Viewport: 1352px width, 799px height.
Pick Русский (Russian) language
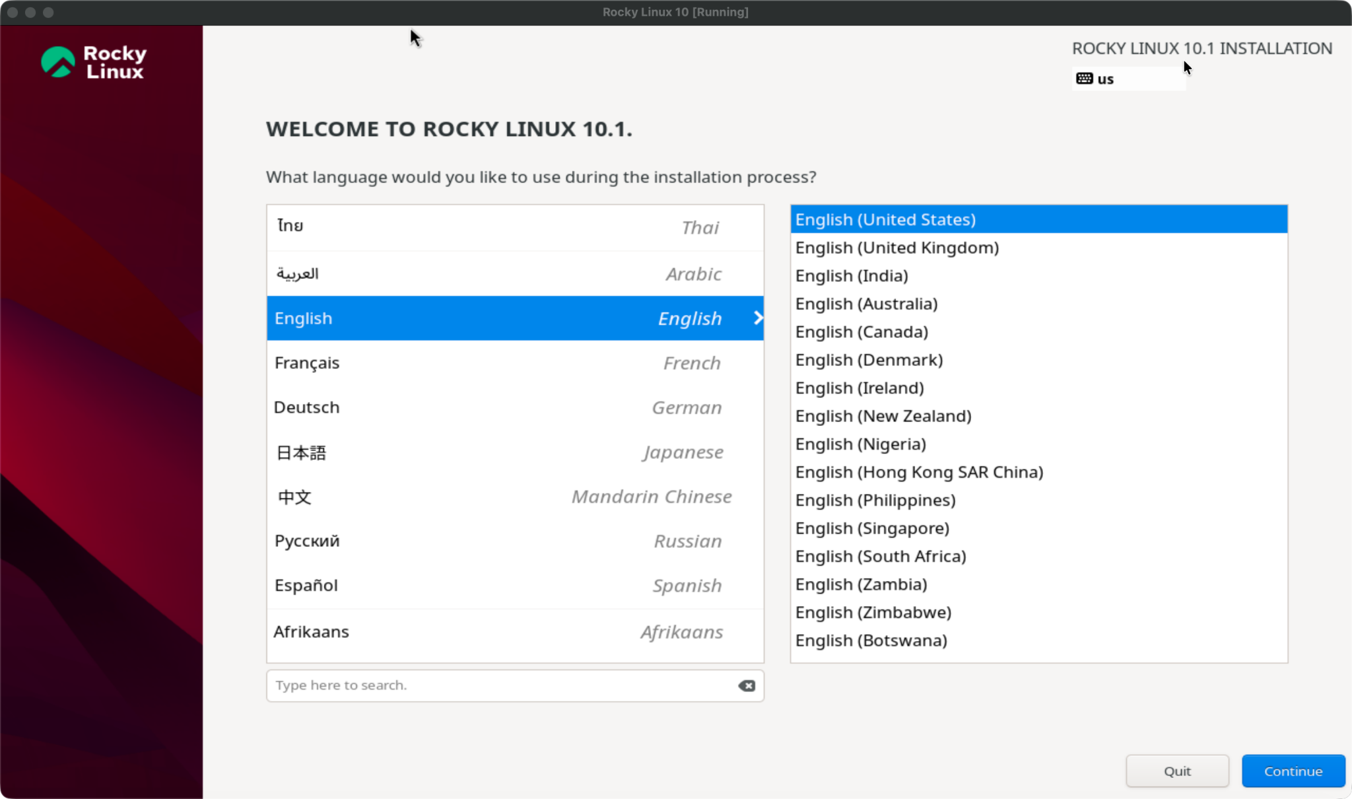515,541
